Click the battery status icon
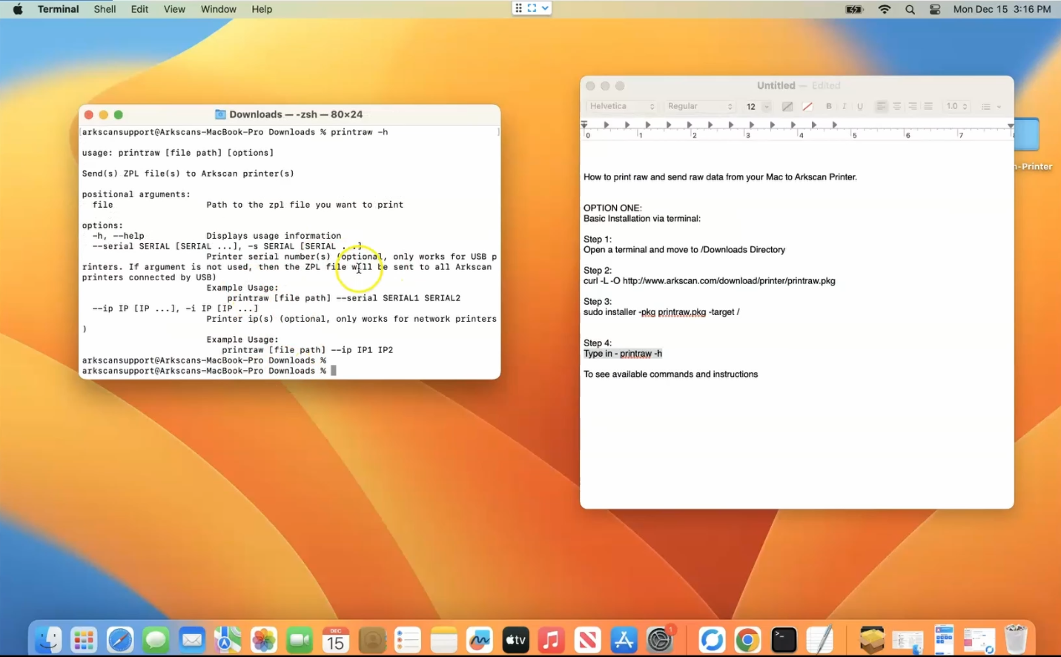This screenshot has width=1061, height=657. pyautogui.click(x=855, y=10)
